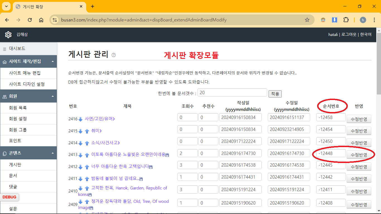The width and height of the screenshot is (381, 214).
Task: Move post 2412 down with arrow
Action: [80, 167]
